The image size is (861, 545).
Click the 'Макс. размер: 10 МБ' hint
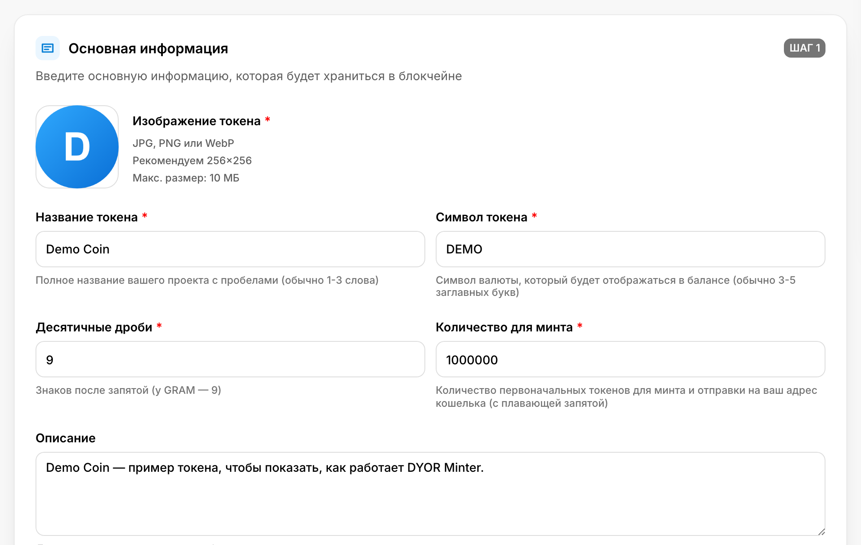(186, 178)
